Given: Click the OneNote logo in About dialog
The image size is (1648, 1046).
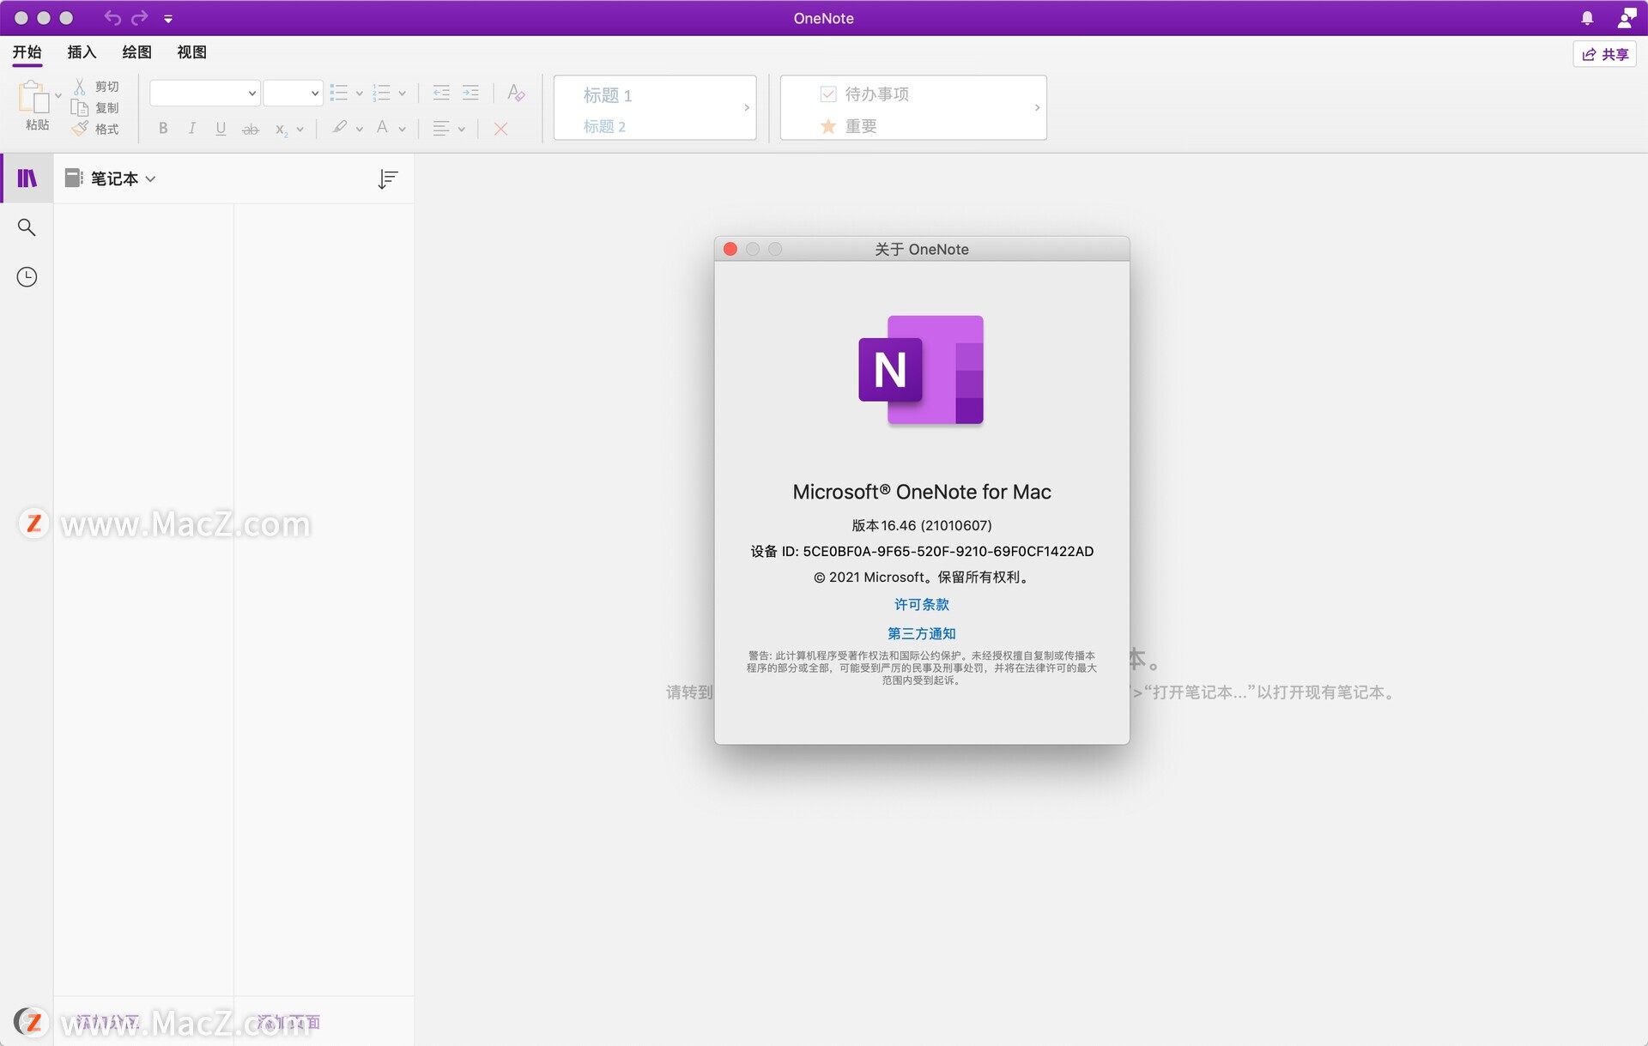Looking at the screenshot, I should 921,371.
